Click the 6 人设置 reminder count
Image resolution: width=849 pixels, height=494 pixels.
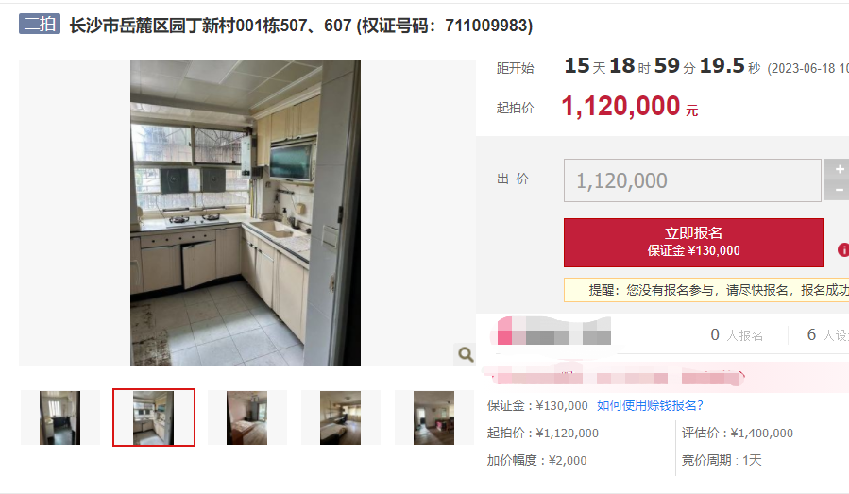[828, 334]
